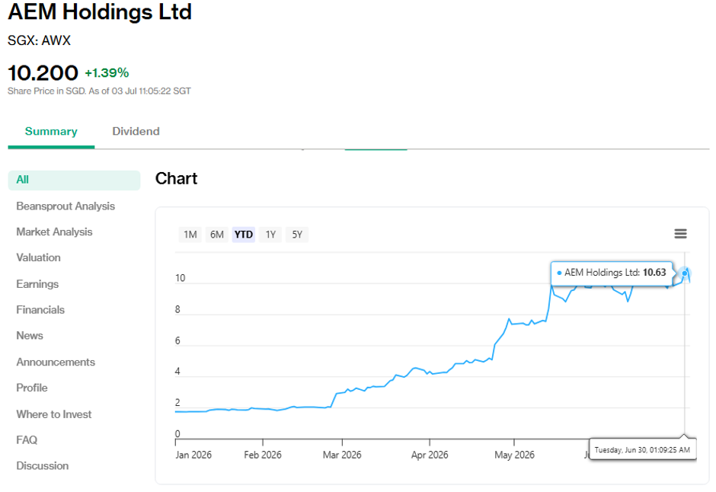Go to Market Analysis section
Viewport: 716px width, 492px height.
click(54, 232)
